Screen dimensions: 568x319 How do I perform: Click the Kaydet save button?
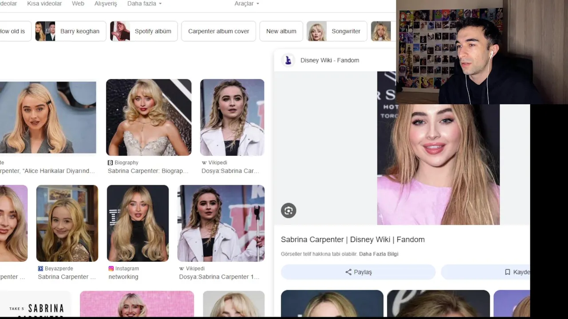pyautogui.click(x=485, y=272)
